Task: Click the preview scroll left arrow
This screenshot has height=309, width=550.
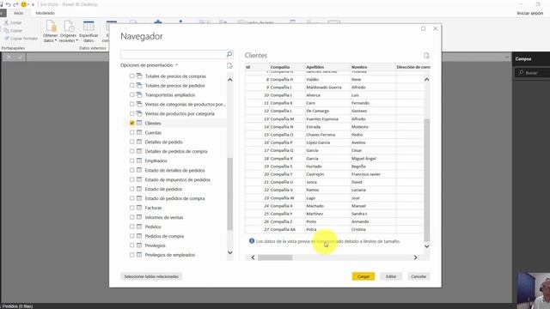Action: [x=253, y=257]
